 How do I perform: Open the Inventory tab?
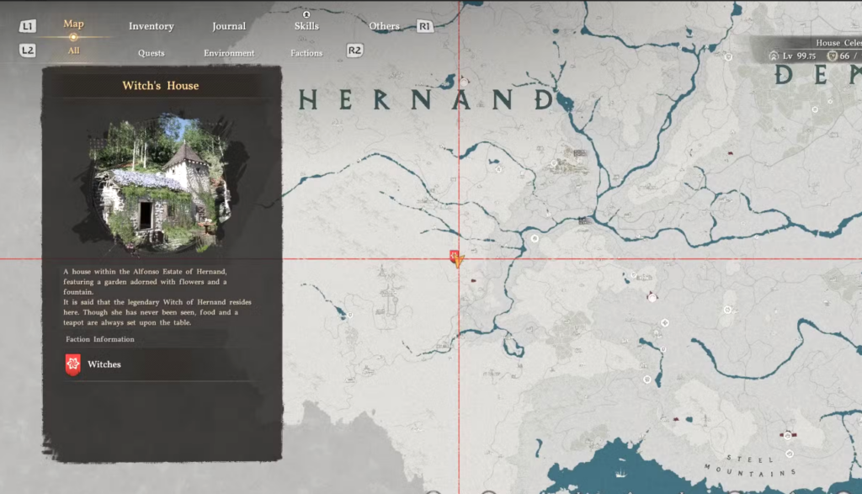(x=151, y=26)
